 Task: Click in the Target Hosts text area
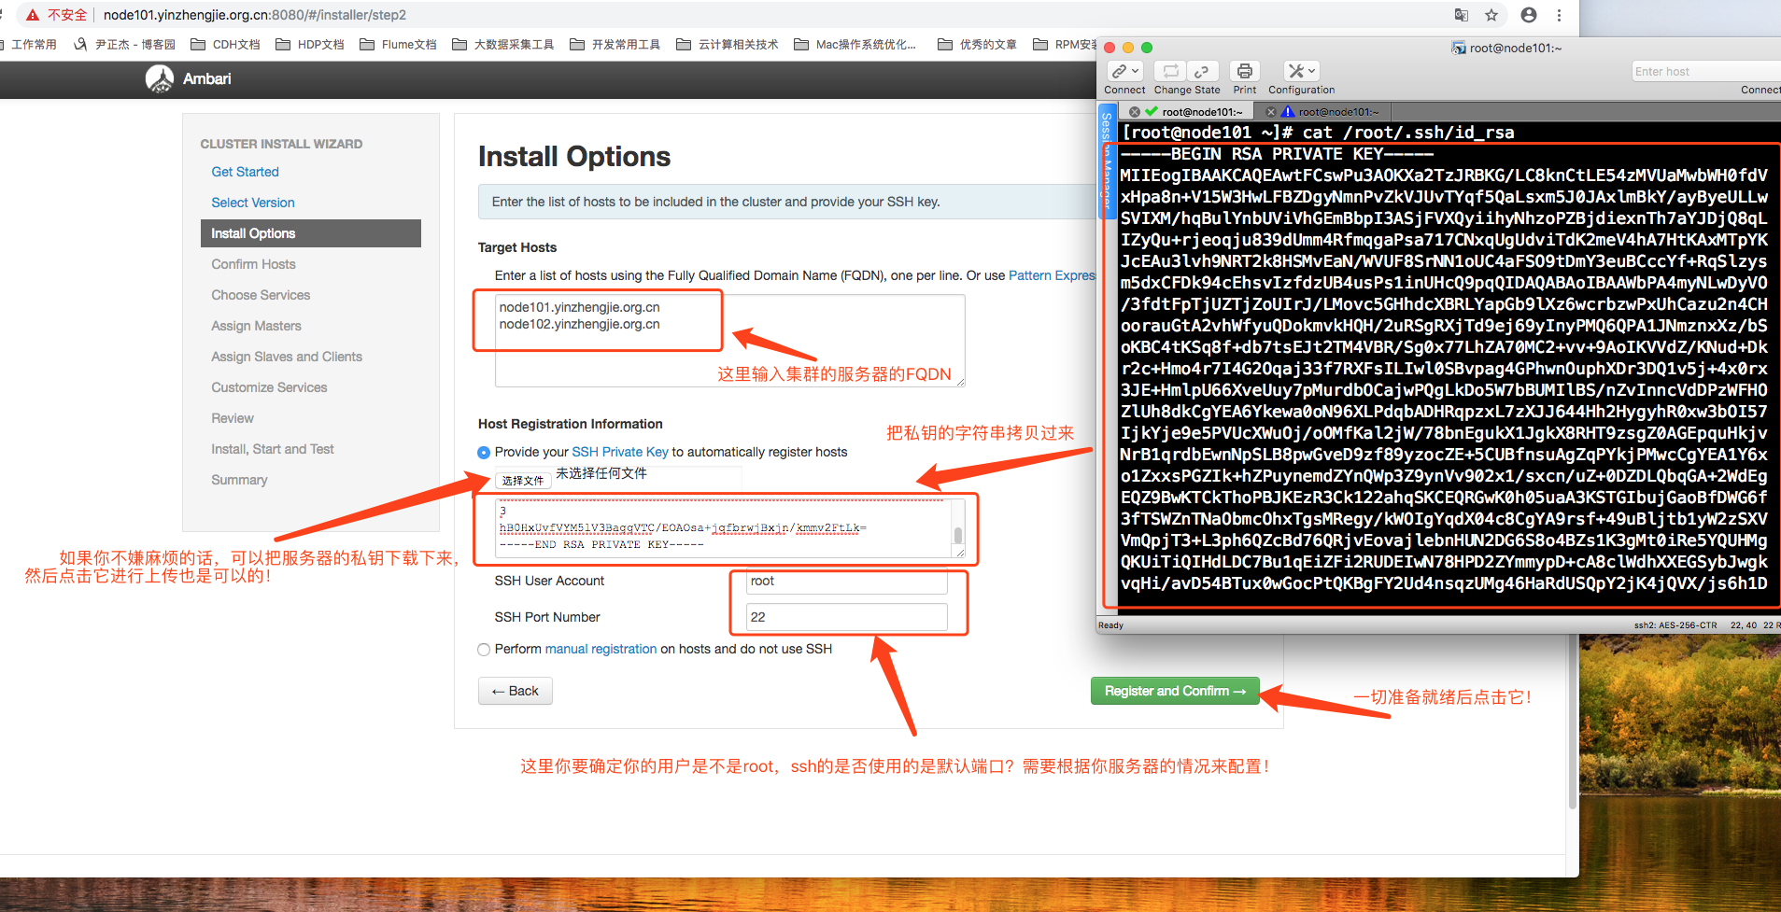tap(729, 341)
